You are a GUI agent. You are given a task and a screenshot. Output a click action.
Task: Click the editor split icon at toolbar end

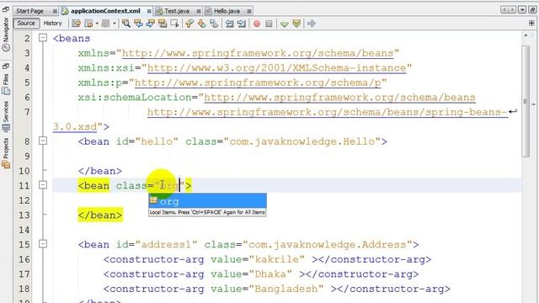pyautogui.click(x=531, y=24)
